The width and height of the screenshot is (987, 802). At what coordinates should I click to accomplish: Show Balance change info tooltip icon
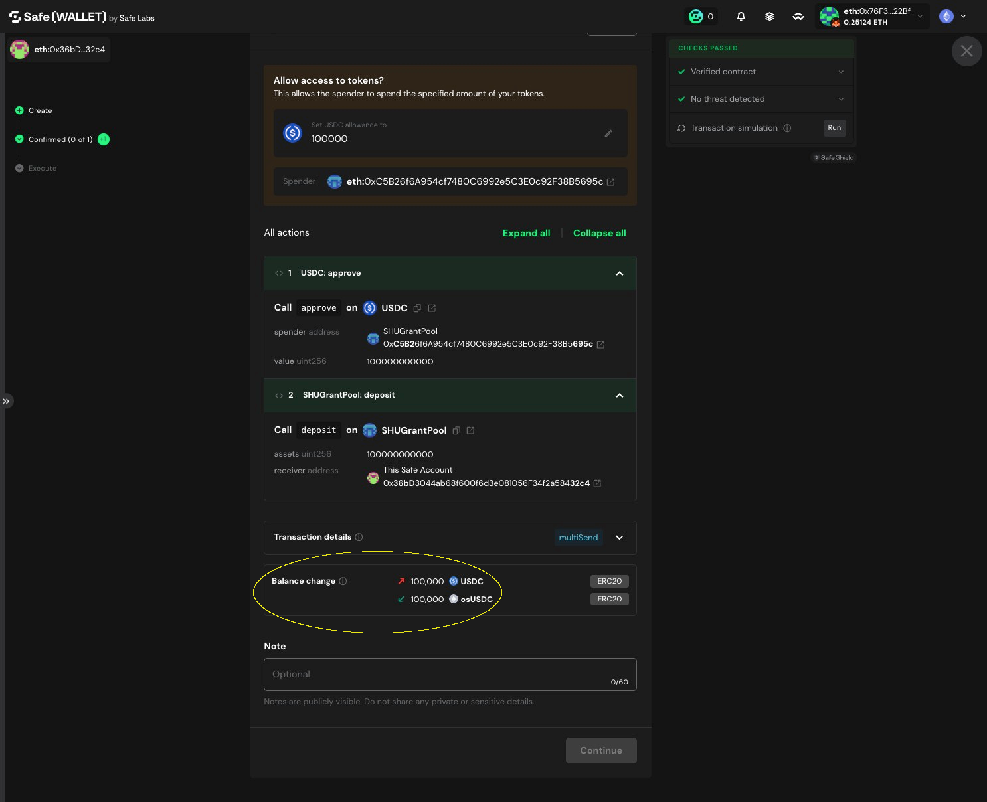tap(343, 581)
